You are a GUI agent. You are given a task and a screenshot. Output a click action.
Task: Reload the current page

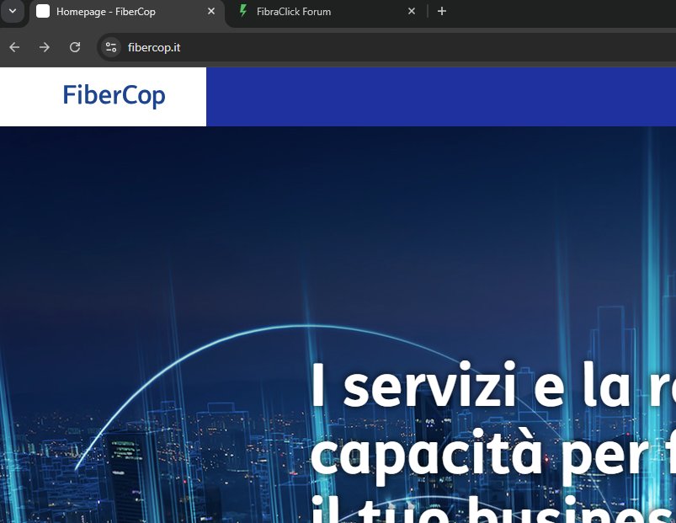75,47
